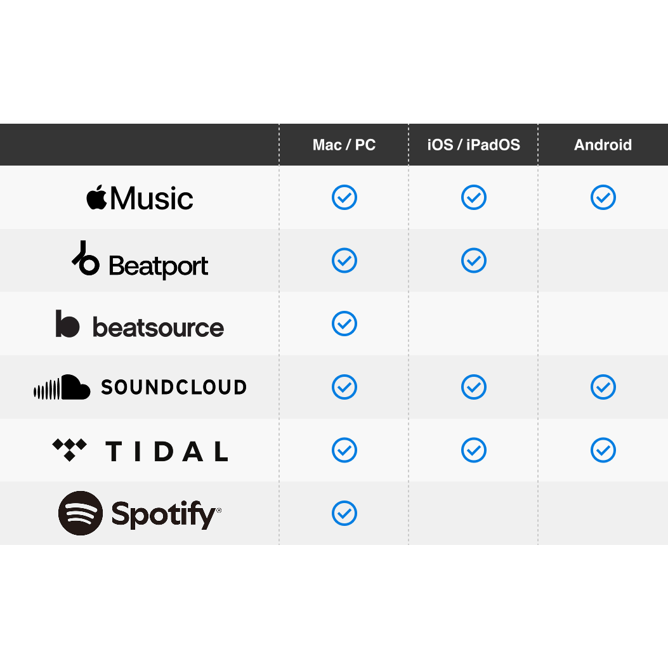The image size is (668, 668).
Task: Select the iOS / iPadOS column header
Action: (473, 145)
